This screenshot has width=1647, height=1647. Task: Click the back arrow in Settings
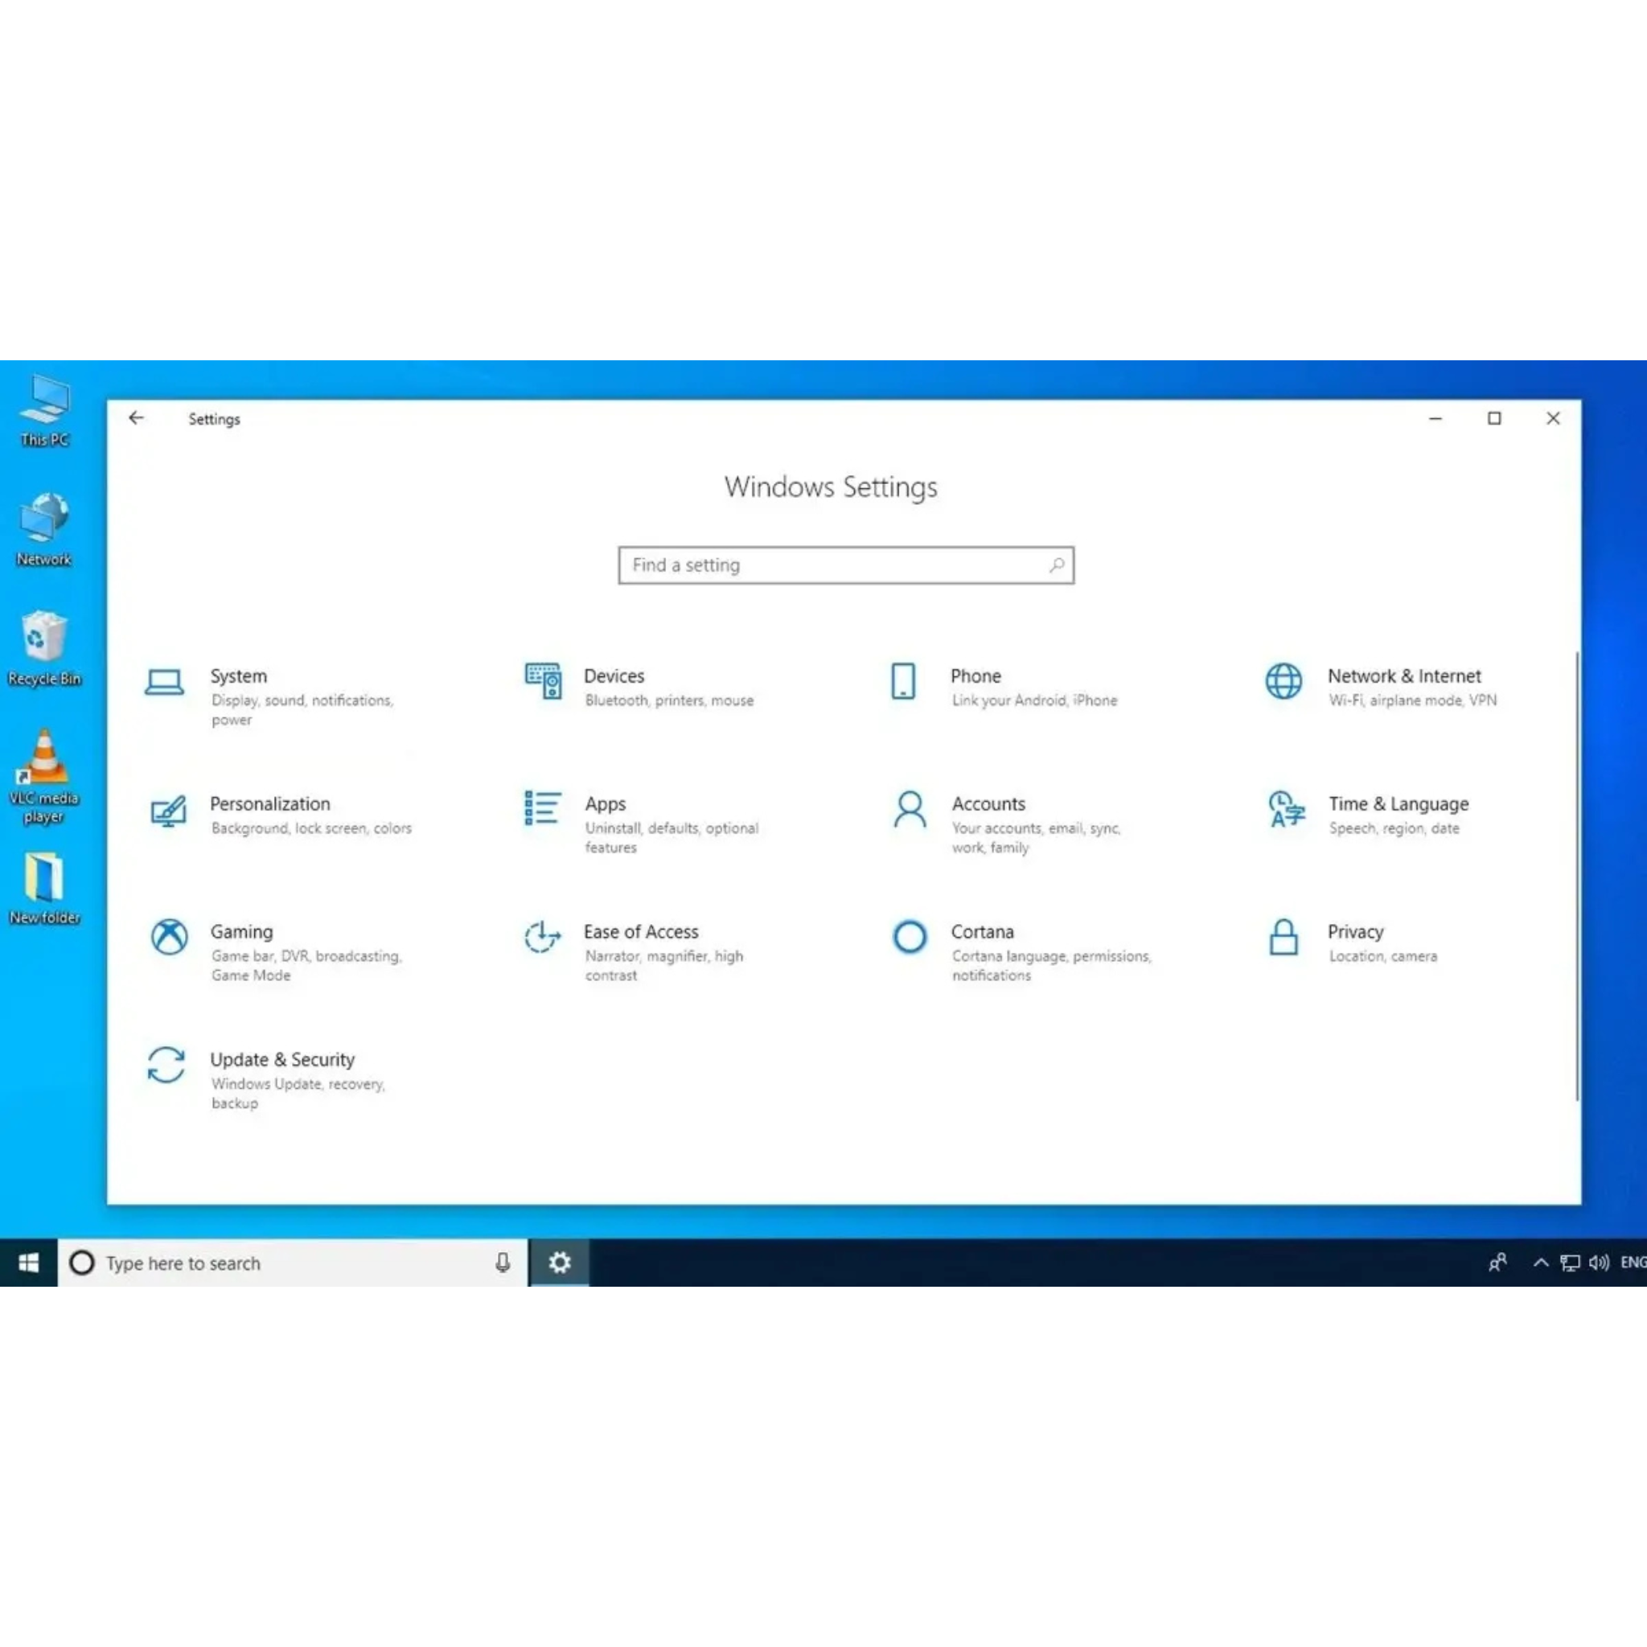(x=137, y=417)
